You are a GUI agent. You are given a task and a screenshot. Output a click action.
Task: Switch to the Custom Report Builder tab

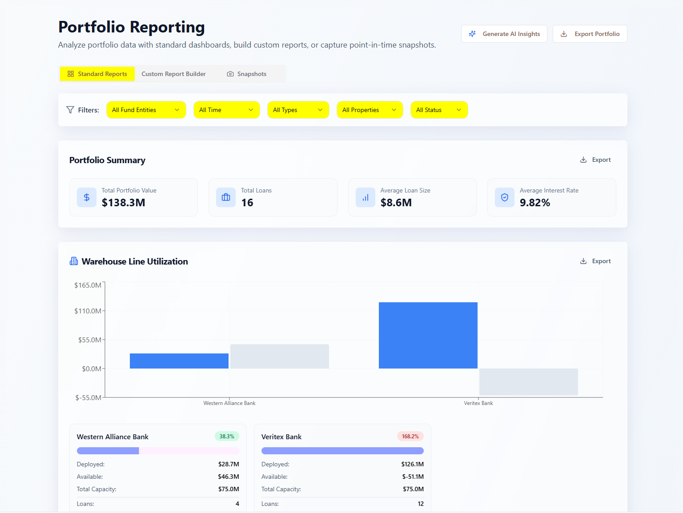[173, 73]
